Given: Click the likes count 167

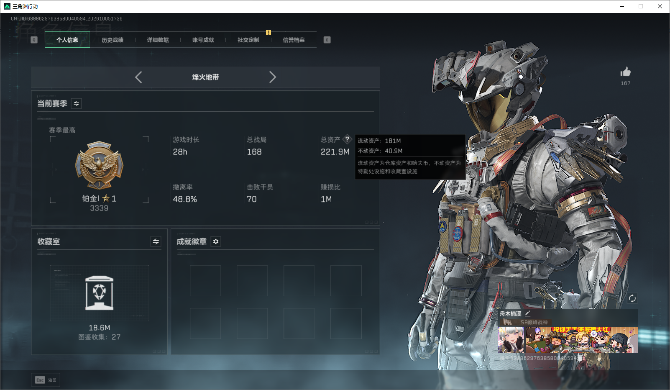Looking at the screenshot, I should tap(626, 83).
